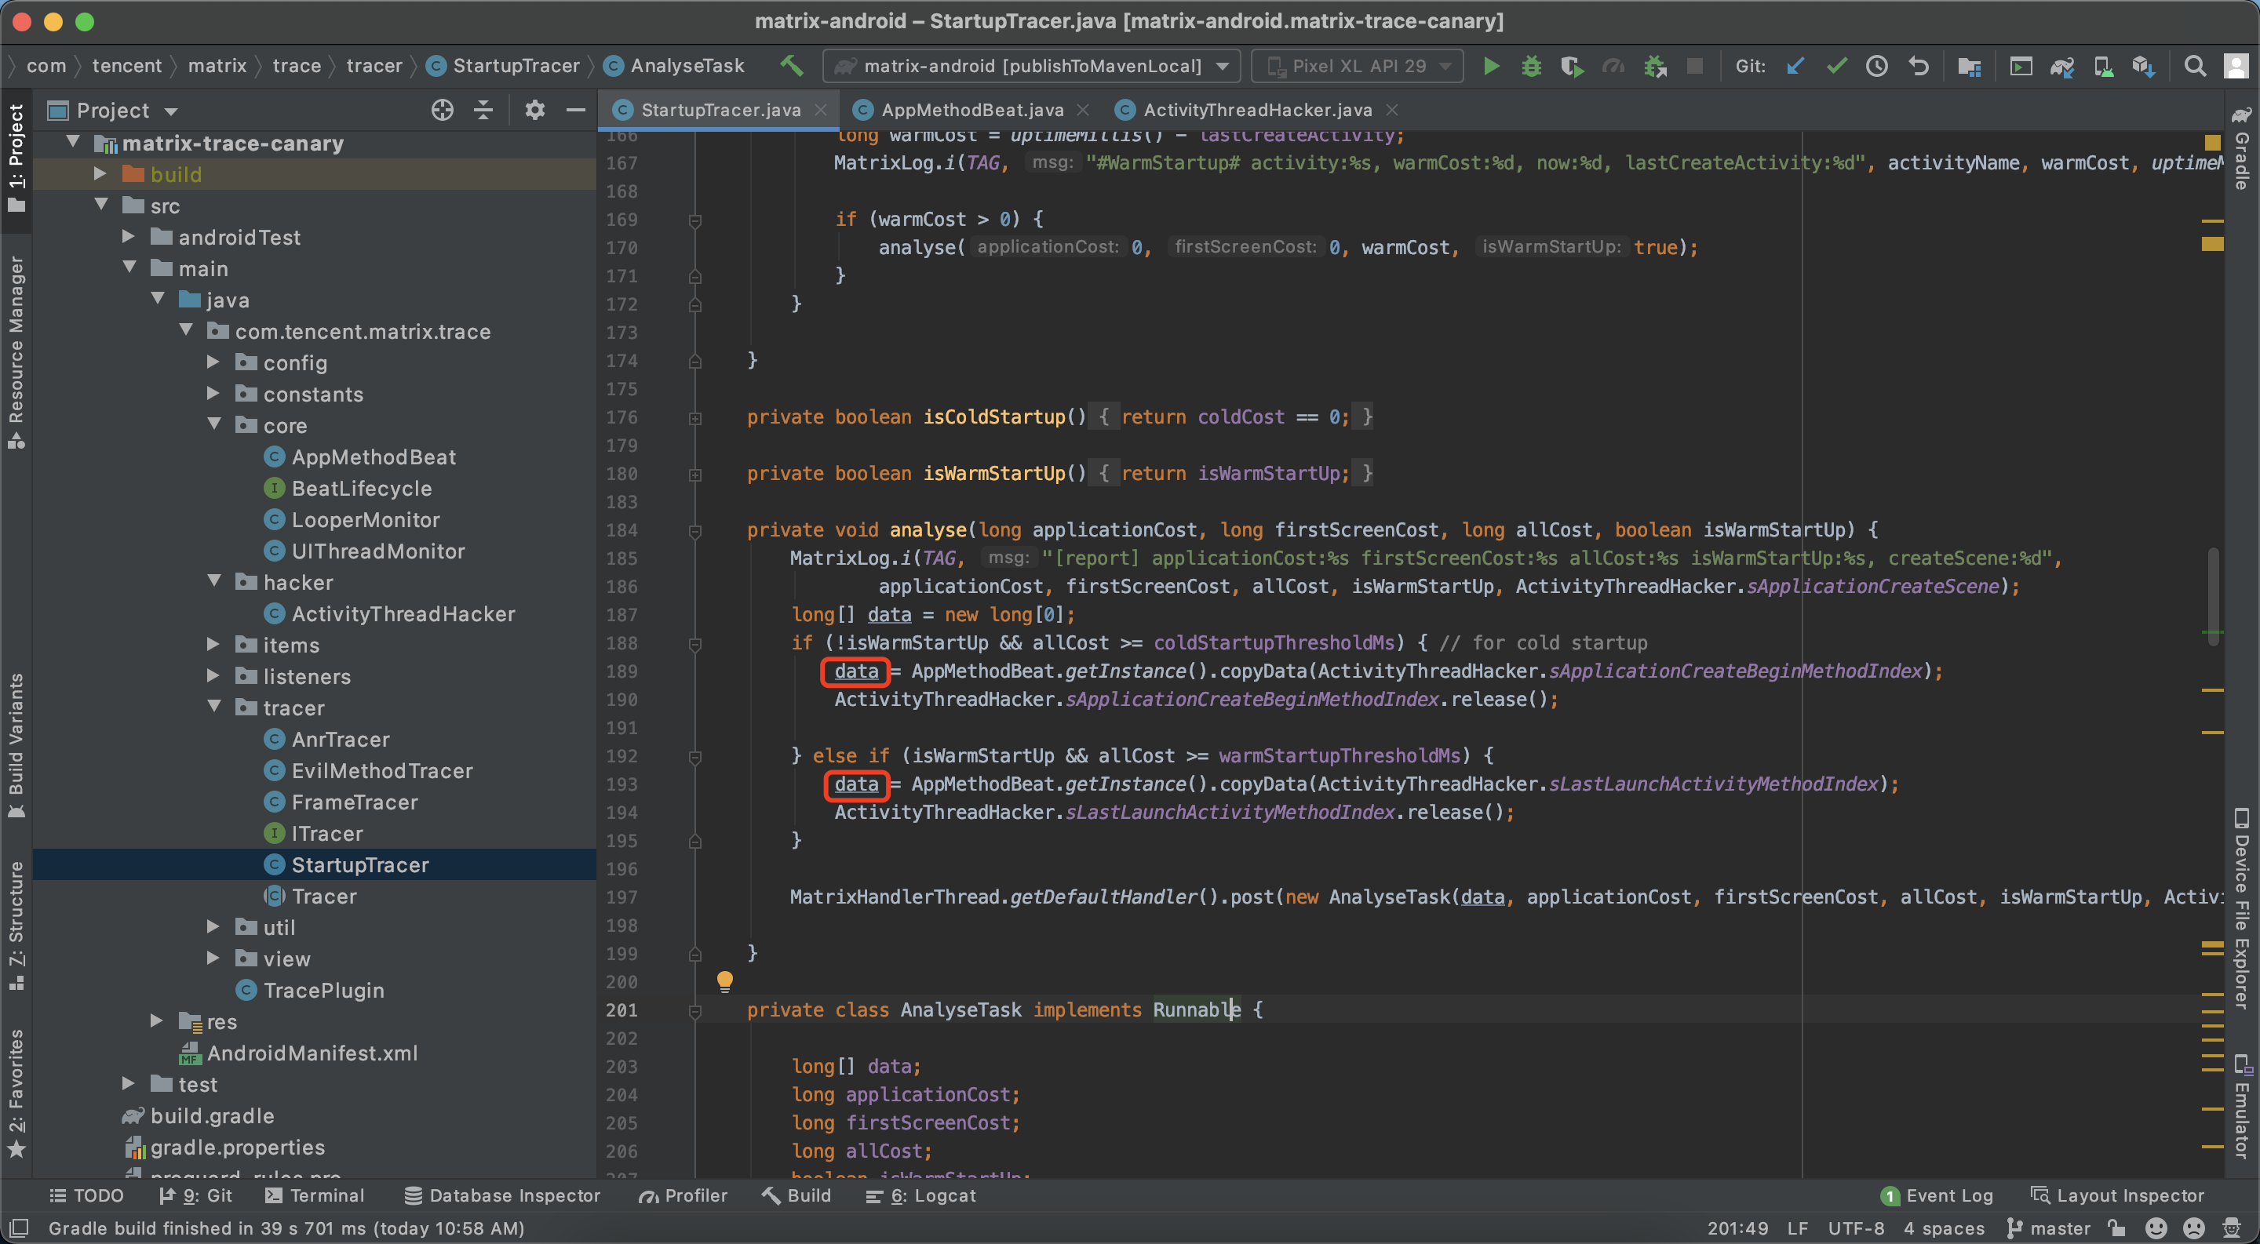Open Search Everywhere magnifier
The height and width of the screenshot is (1244, 2260).
click(2195, 66)
